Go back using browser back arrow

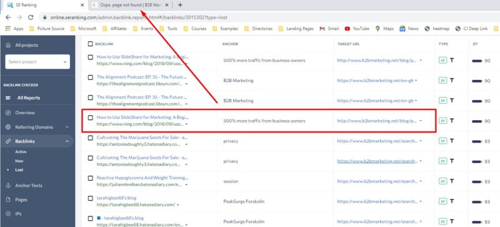tap(8, 18)
